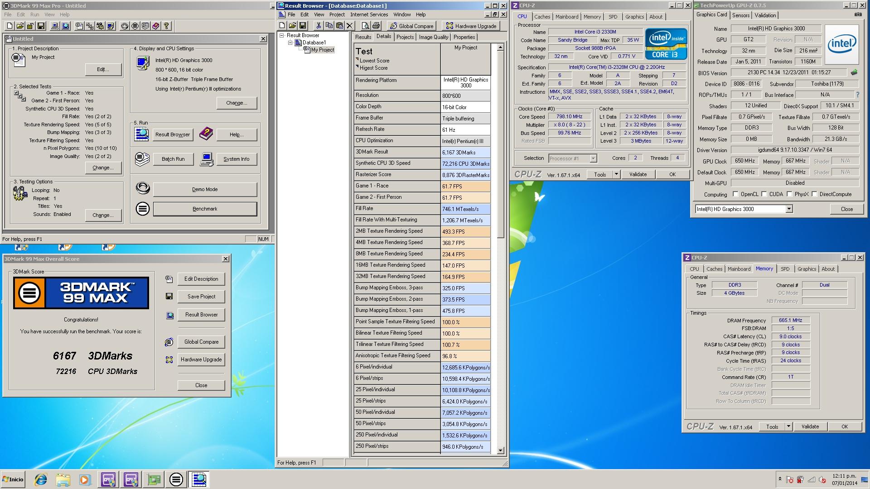Open the Tools dropdown arrow in CPU-Z Memory window
This screenshot has width=870, height=489.
[788, 427]
